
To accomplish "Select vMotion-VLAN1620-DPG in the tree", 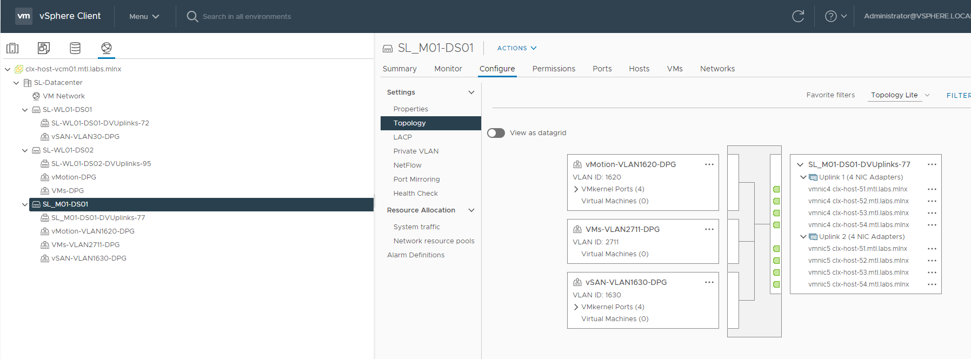I will pos(93,231).
